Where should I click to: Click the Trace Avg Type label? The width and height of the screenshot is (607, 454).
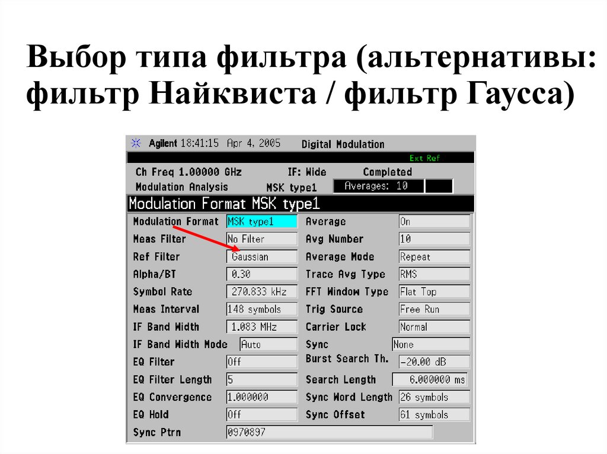point(346,274)
